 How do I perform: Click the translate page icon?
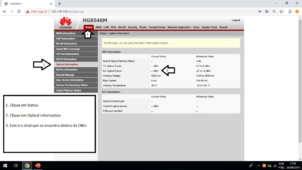(267, 12)
